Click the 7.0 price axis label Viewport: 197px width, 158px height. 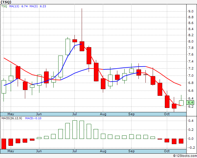click(x=191, y=76)
